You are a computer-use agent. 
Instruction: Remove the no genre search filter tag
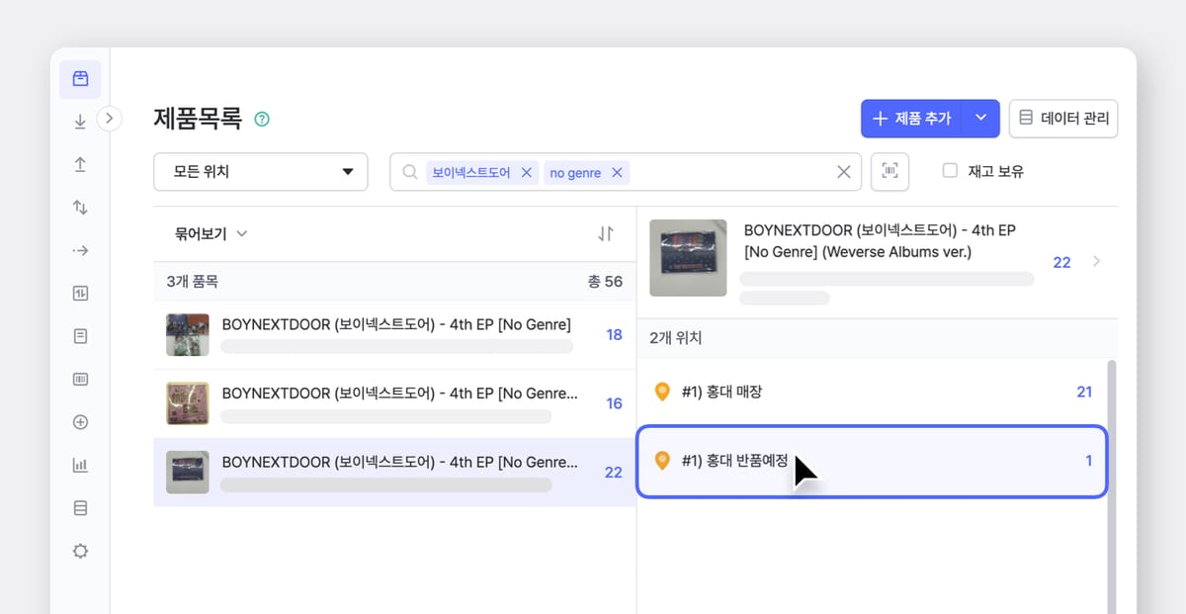(x=617, y=172)
